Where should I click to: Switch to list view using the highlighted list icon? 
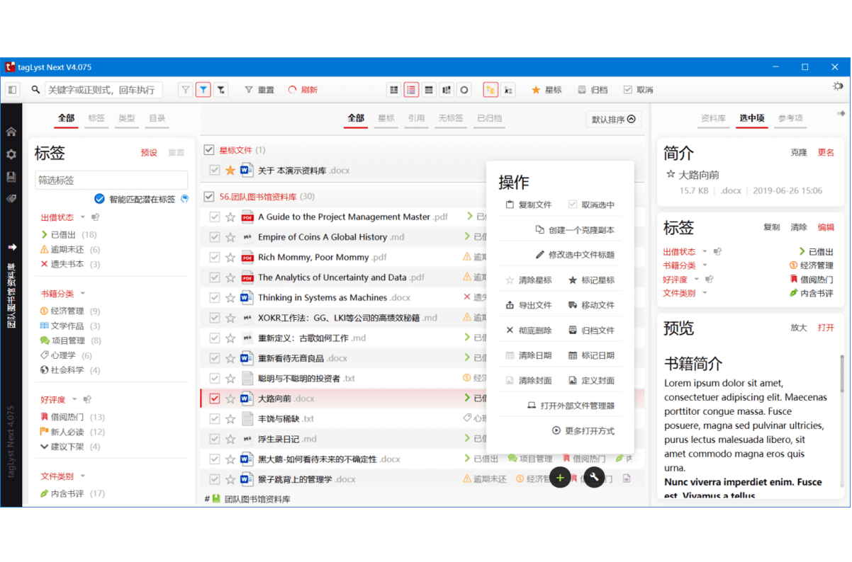click(411, 89)
